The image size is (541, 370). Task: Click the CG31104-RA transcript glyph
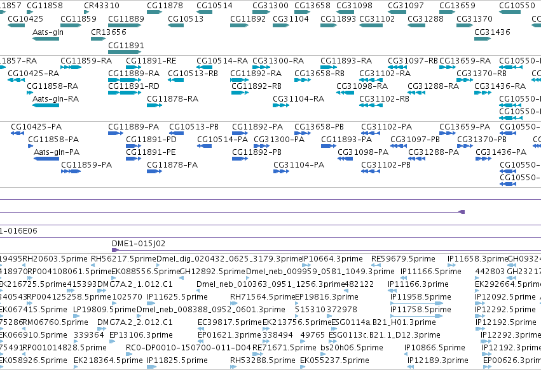[281, 105]
